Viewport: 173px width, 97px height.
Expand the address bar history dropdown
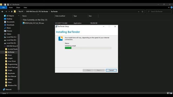click(x=139, y=12)
